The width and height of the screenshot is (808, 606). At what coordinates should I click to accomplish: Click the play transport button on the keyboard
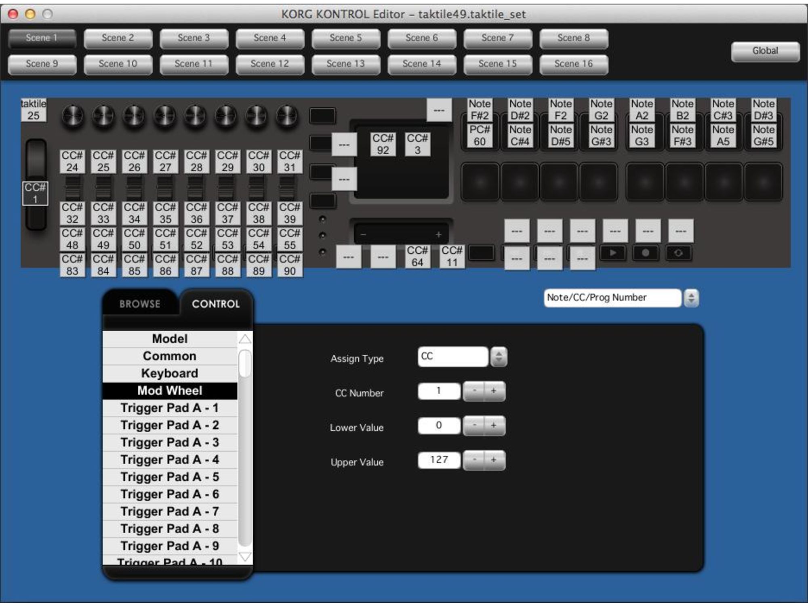(613, 253)
